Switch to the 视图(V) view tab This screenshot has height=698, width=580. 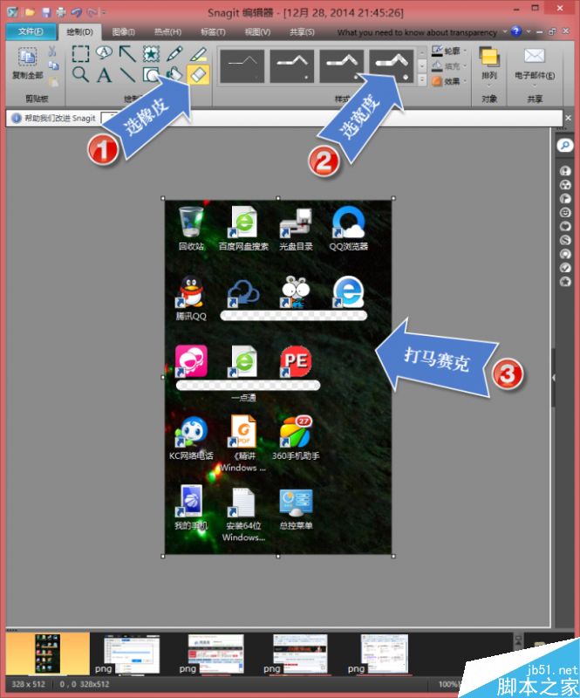point(257,32)
